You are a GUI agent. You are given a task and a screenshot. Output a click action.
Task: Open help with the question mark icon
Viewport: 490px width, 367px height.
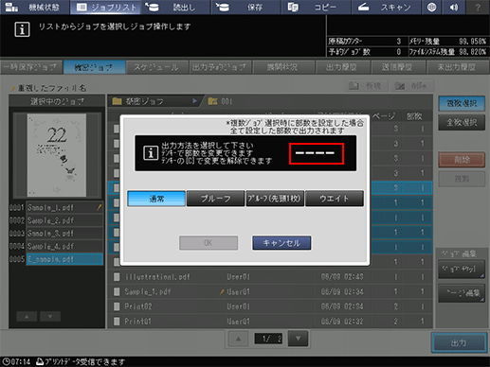(478, 7)
